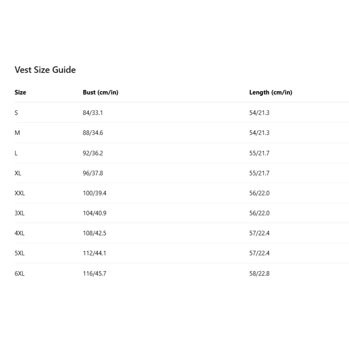Select the M size row label
The width and height of the screenshot is (349, 349).
17,133
